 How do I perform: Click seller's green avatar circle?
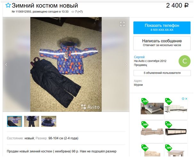coord(184,61)
